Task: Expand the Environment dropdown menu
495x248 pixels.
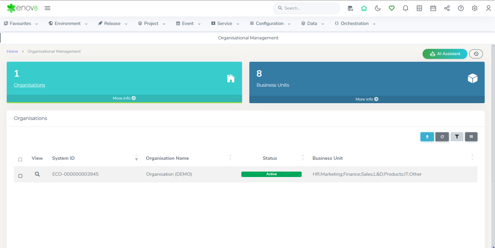Action: point(68,23)
